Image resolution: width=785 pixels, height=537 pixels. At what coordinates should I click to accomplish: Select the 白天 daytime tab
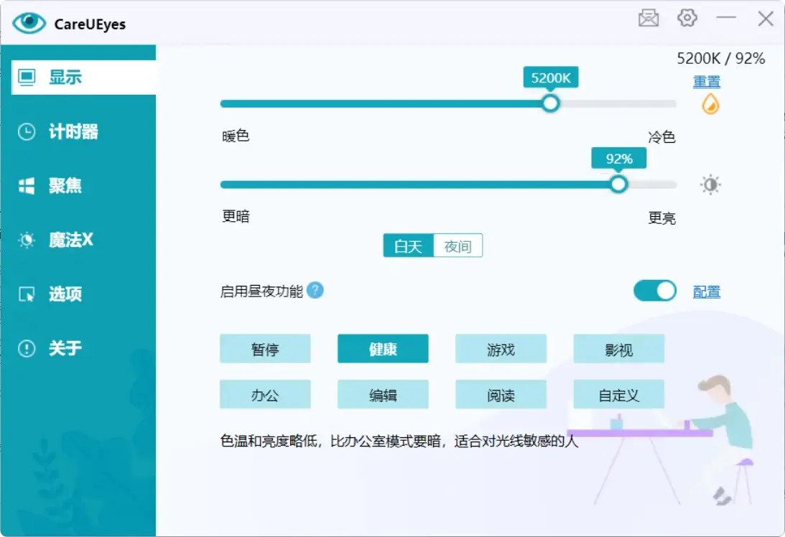point(409,246)
